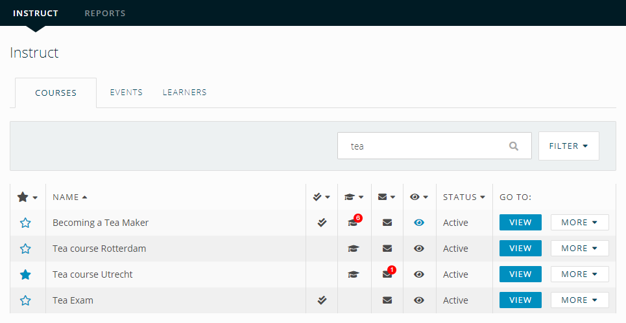
Task: Click the search magnifier icon
Action: tap(514, 146)
